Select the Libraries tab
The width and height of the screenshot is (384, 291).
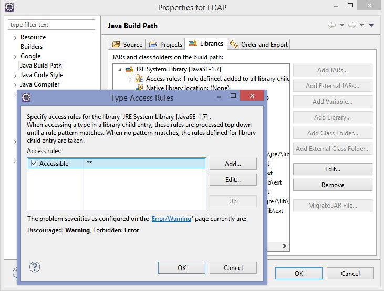click(206, 44)
